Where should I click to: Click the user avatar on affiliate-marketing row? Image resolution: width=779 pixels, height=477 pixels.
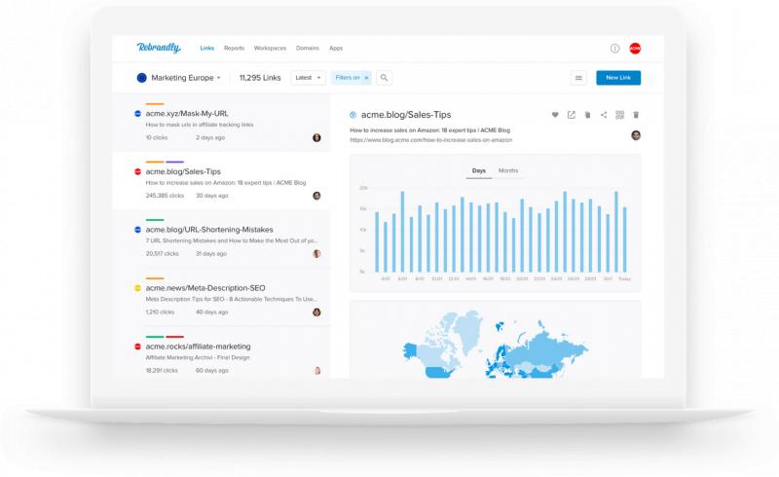(317, 370)
